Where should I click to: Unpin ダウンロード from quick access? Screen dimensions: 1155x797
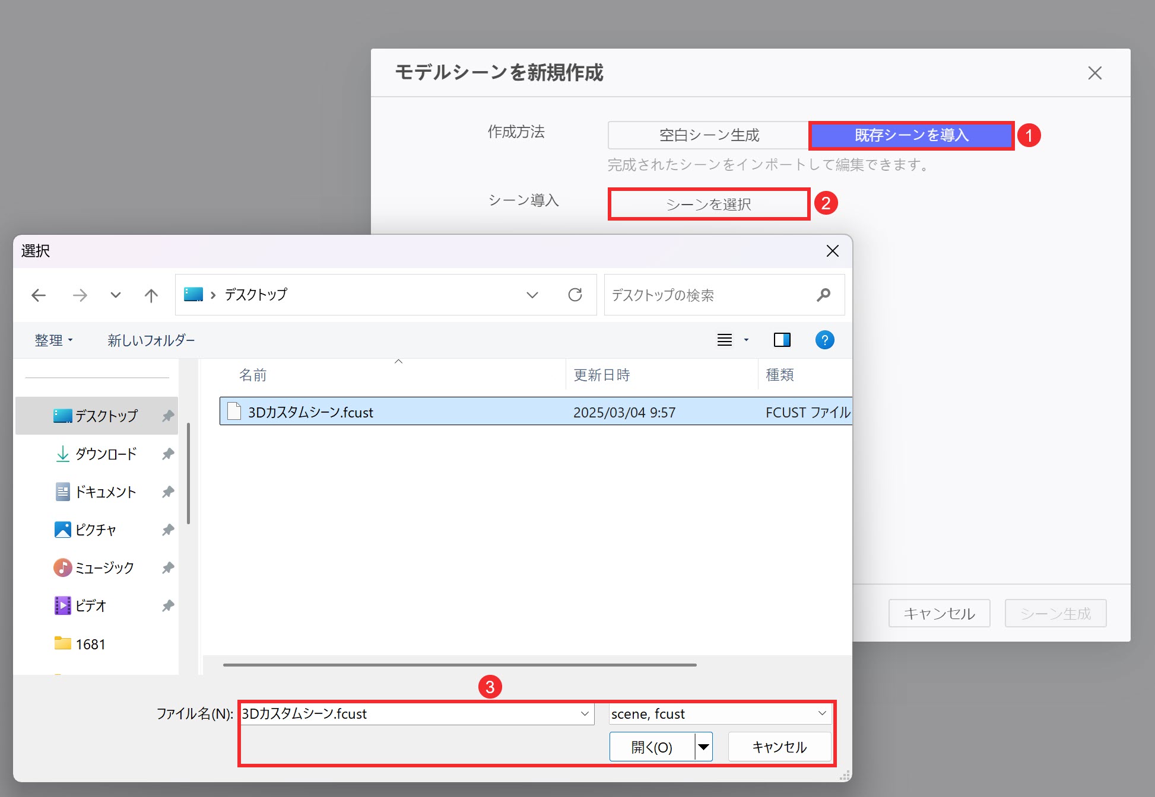168,454
